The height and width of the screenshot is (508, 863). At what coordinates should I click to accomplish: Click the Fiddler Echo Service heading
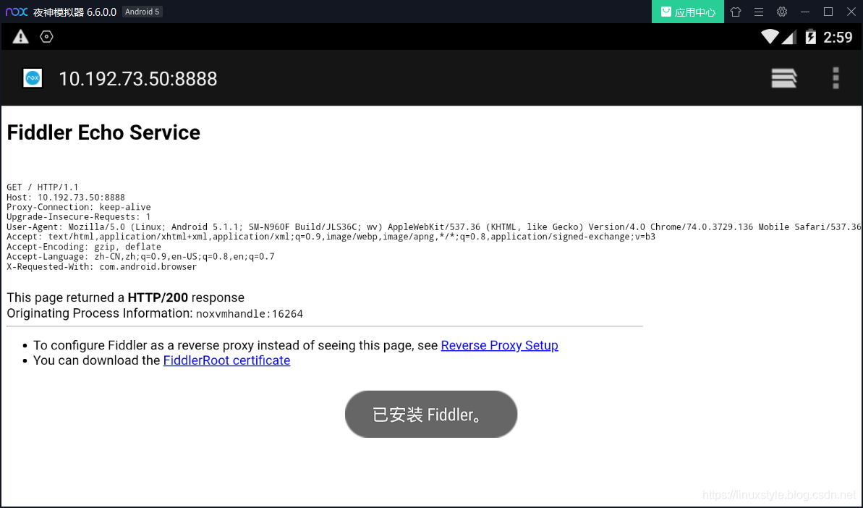tap(103, 132)
